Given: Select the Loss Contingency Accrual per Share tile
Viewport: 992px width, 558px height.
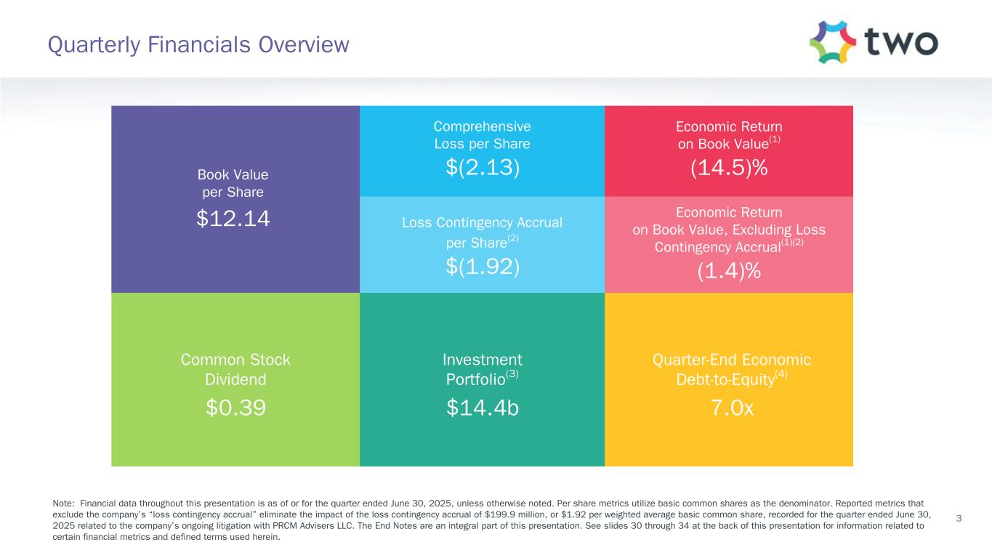Looking at the screenshot, I should (482, 245).
